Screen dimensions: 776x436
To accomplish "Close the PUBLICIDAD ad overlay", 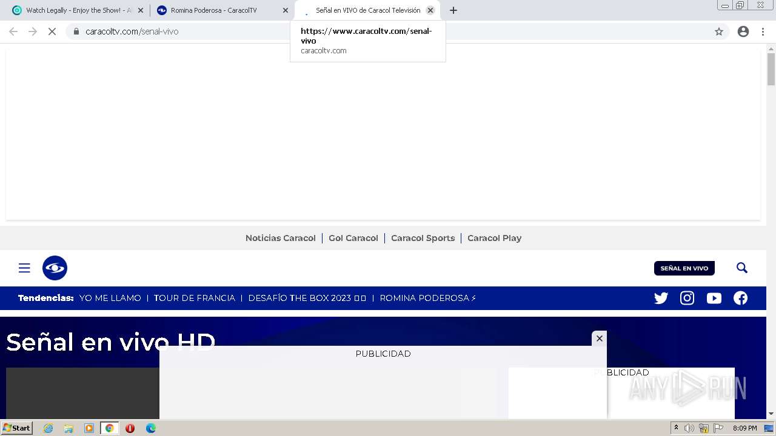I will click(x=599, y=339).
